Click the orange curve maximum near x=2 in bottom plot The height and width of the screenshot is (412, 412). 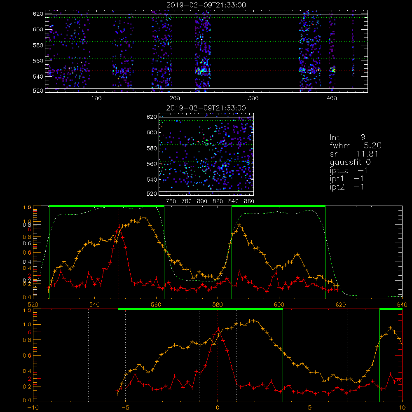pyautogui.click(x=253, y=321)
